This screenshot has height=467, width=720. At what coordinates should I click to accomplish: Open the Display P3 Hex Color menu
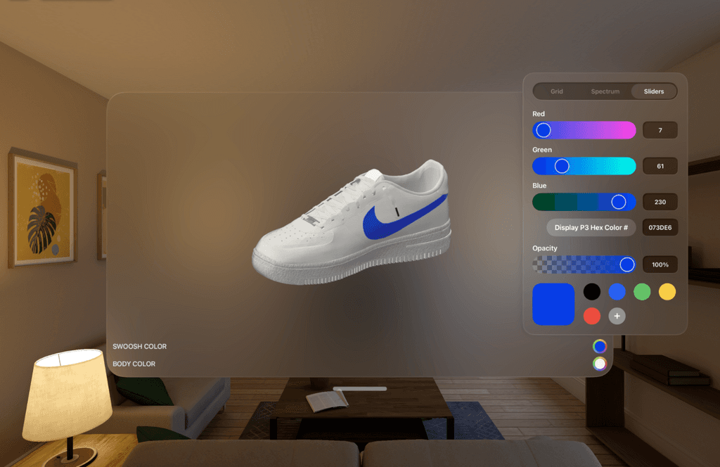pos(591,227)
